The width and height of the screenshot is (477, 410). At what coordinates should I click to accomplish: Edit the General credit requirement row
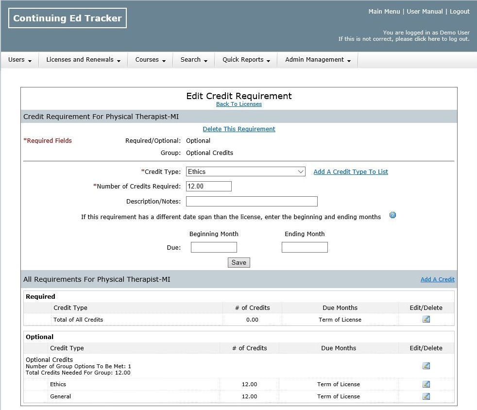coord(426,396)
